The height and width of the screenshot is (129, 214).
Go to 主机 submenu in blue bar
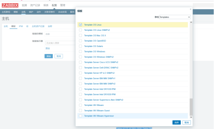click(23, 12)
